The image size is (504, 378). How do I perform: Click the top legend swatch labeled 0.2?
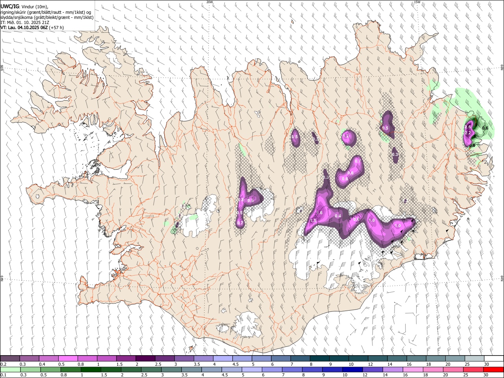[10, 358]
